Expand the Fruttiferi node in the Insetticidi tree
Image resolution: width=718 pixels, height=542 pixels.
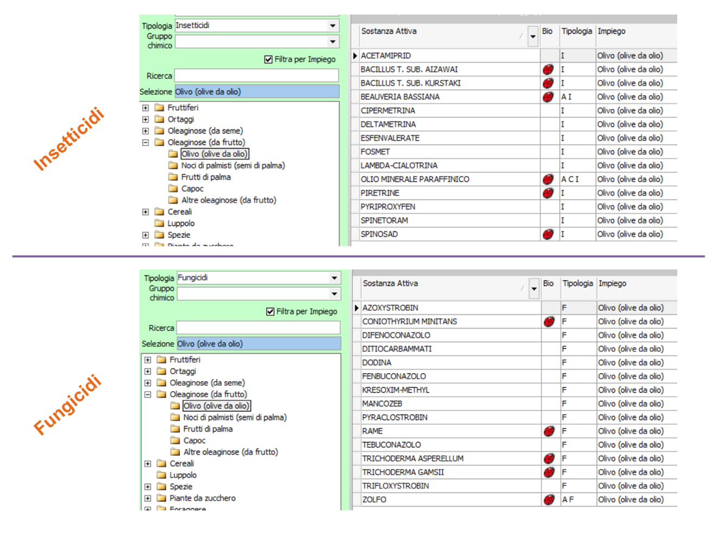(146, 108)
